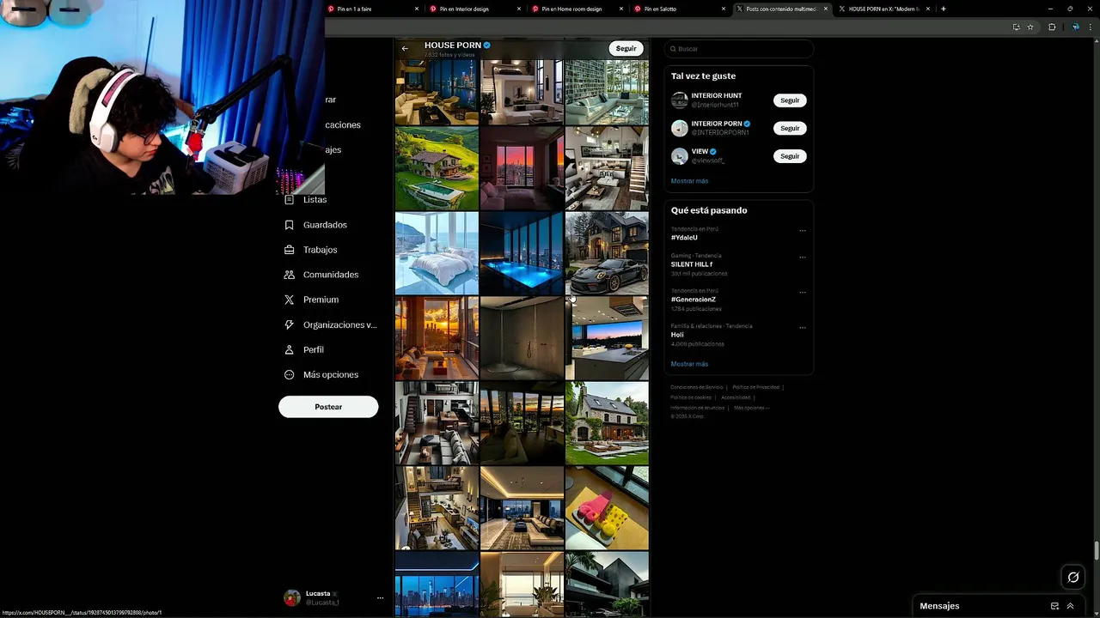Select the Posts con contenido multimedia tab
This screenshot has height=618, width=1100.
pyautogui.click(x=782, y=9)
